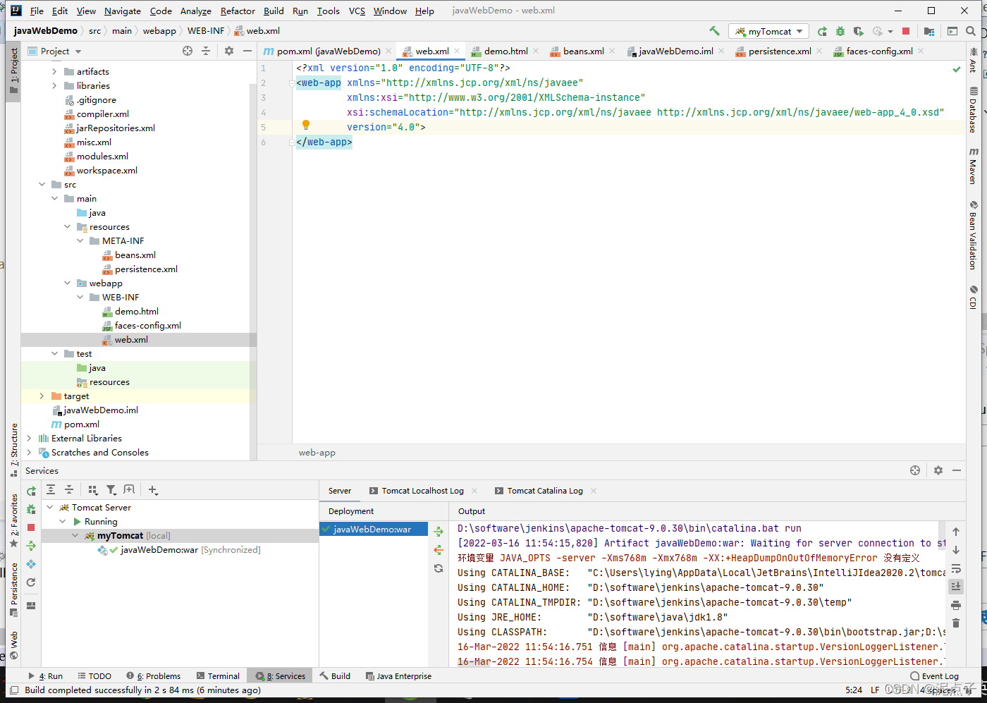Open the Problems tool window
This screenshot has height=703, width=987.
point(153,676)
